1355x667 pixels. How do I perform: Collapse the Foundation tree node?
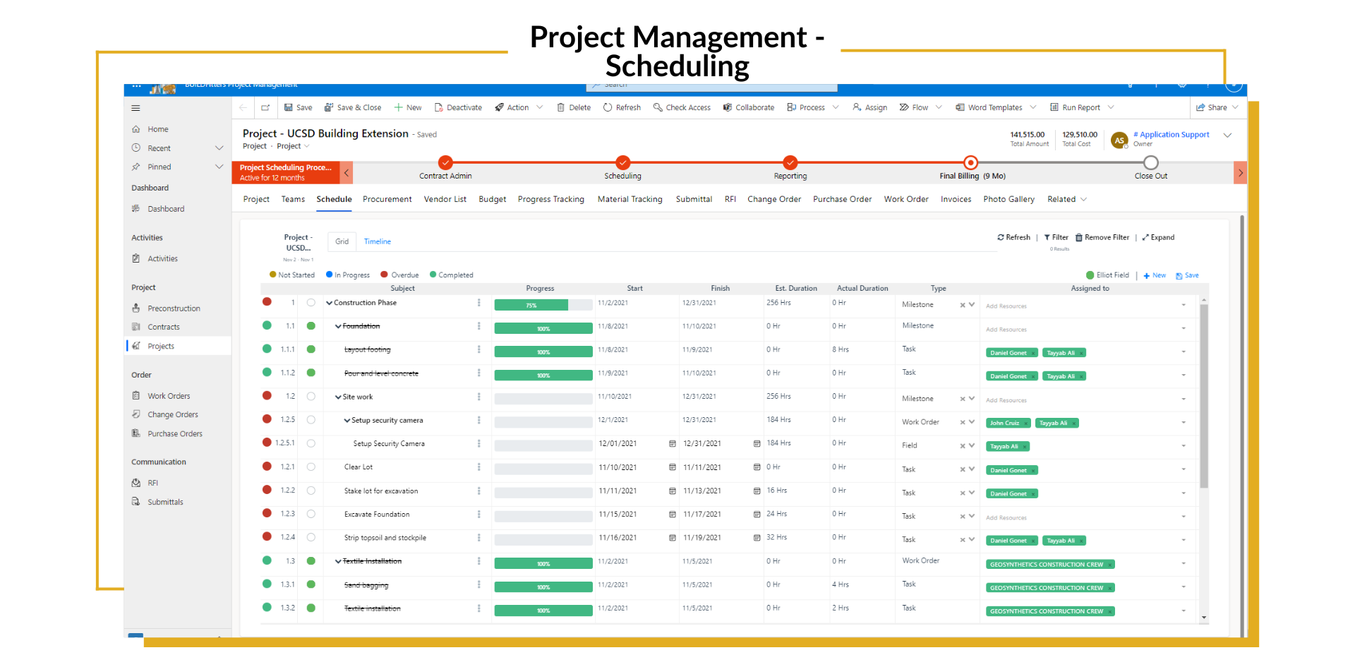coord(339,326)
